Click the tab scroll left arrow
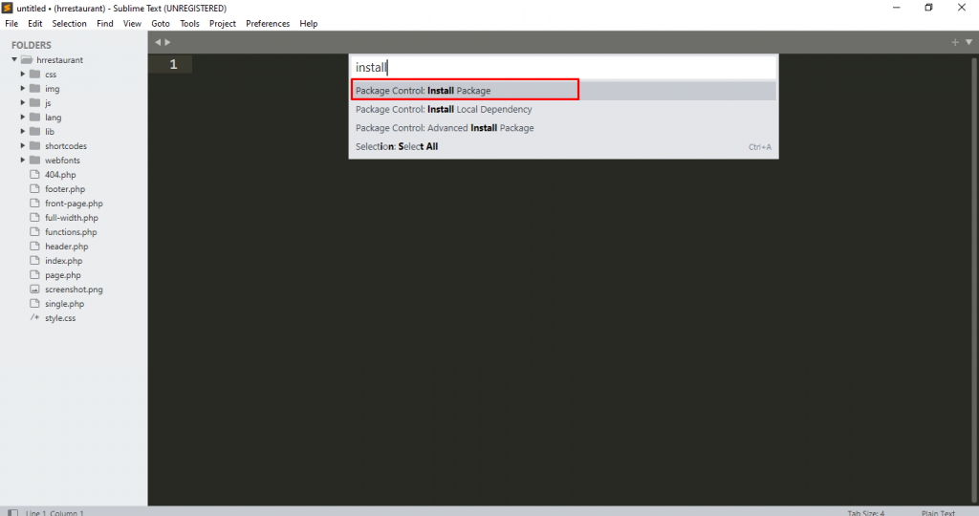 [159, 42]
